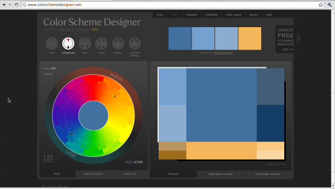Bookmark this page with the star
The height and width of the screenshot is (189, 335).
[x=320, y=5]
